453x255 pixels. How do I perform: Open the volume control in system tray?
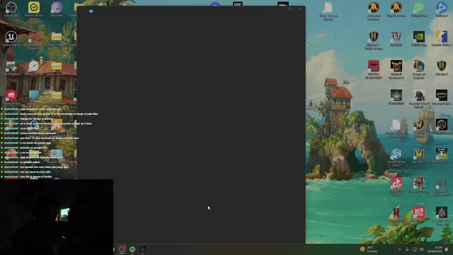pos(422,249)
